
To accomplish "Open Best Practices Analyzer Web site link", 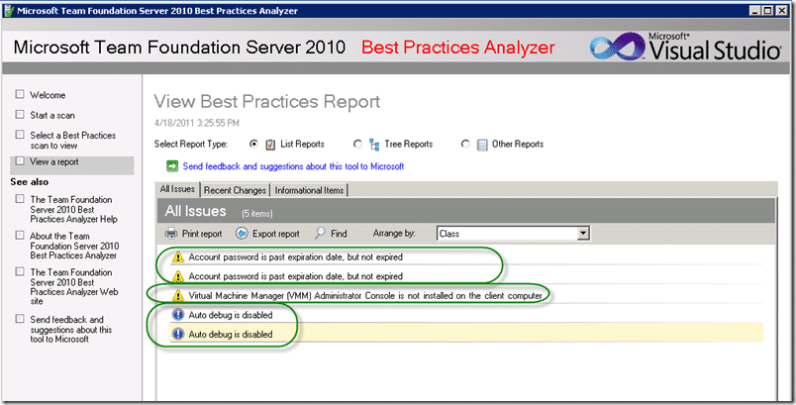I will pyautogui.click(x=73, y=287).
